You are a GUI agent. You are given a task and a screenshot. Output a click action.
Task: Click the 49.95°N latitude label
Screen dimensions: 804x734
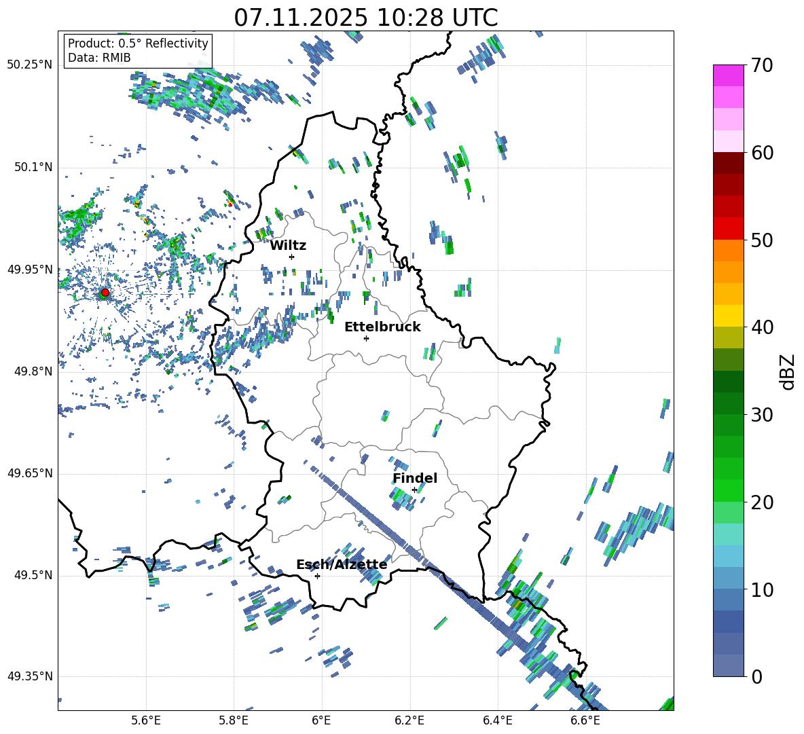[30, 269]
